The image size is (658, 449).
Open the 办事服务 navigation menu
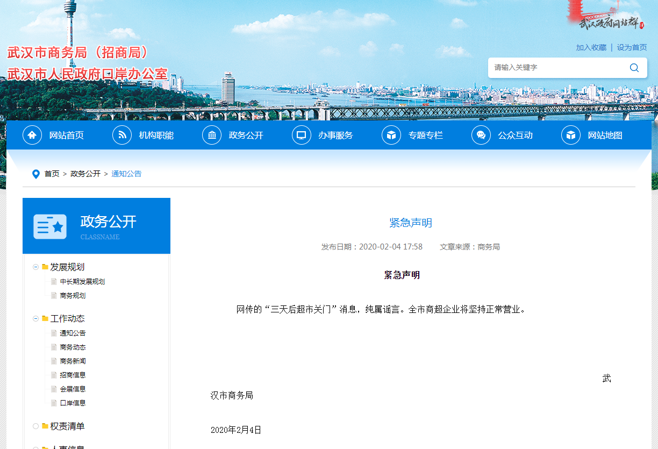pos(335,136)
